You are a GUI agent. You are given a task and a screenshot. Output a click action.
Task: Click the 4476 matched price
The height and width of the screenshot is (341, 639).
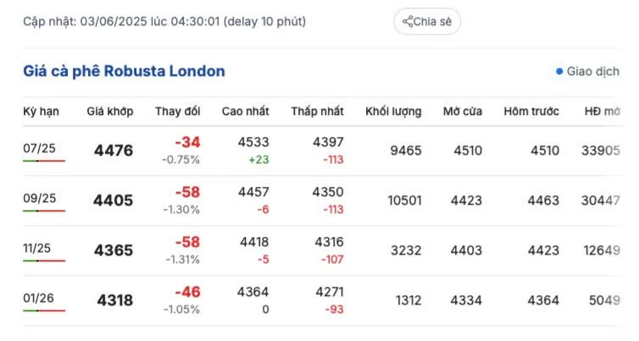coord(114,151)
